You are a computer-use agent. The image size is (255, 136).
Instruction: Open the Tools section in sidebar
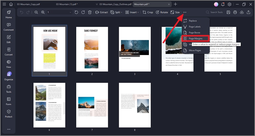9,89
